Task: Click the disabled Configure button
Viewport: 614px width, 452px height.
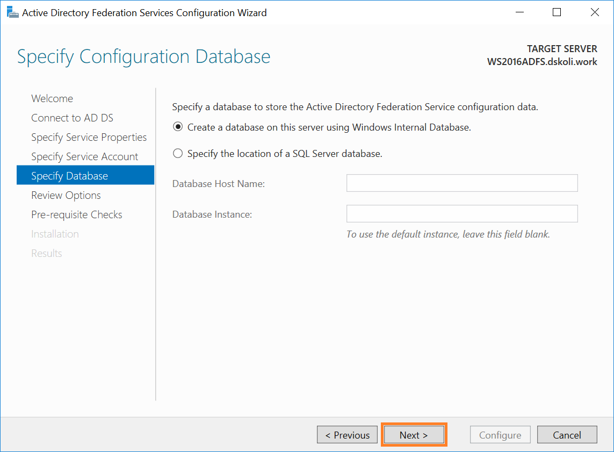Action: coord(500,435)
